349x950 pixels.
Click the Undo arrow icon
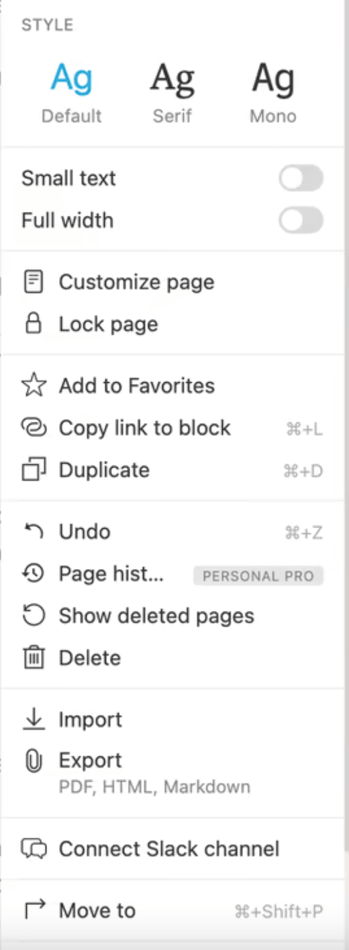[x=34, y=532]
